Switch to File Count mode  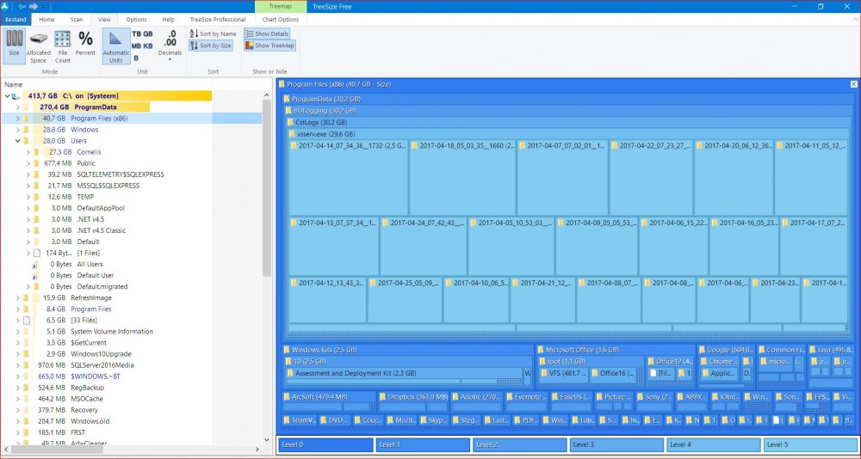pos(63,46)
